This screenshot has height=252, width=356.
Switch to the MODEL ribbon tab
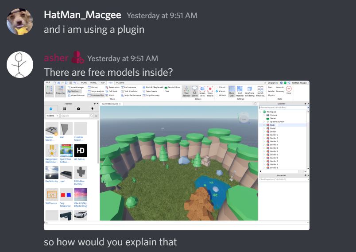(93, 83)
